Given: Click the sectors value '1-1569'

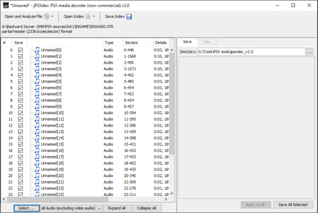Looking at the screenshot, I should point(130,56).
